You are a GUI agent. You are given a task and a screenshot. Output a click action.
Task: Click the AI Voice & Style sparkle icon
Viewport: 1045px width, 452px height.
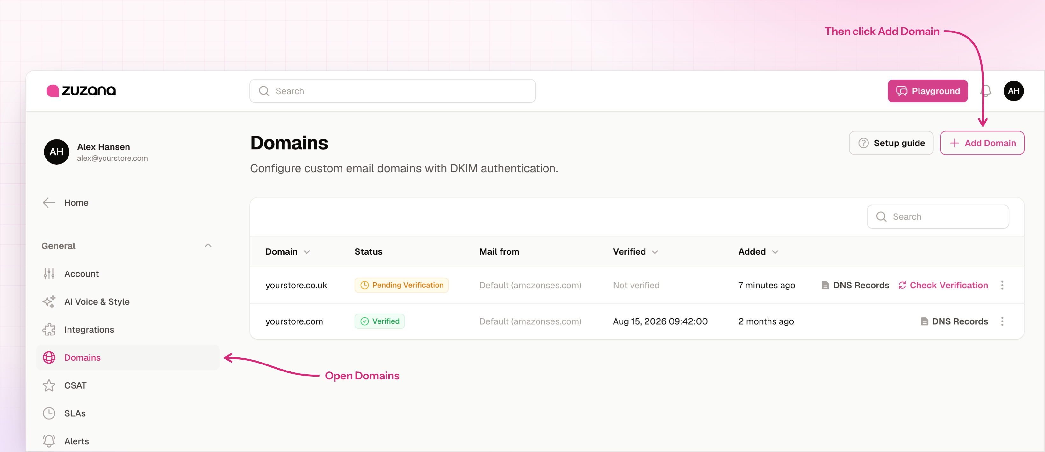(x=49, y=302)
